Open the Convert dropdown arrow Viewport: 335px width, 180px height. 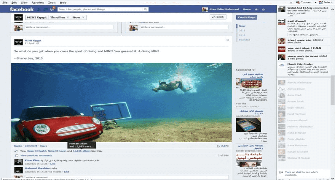pyautogui.click(x=315, y=2)
